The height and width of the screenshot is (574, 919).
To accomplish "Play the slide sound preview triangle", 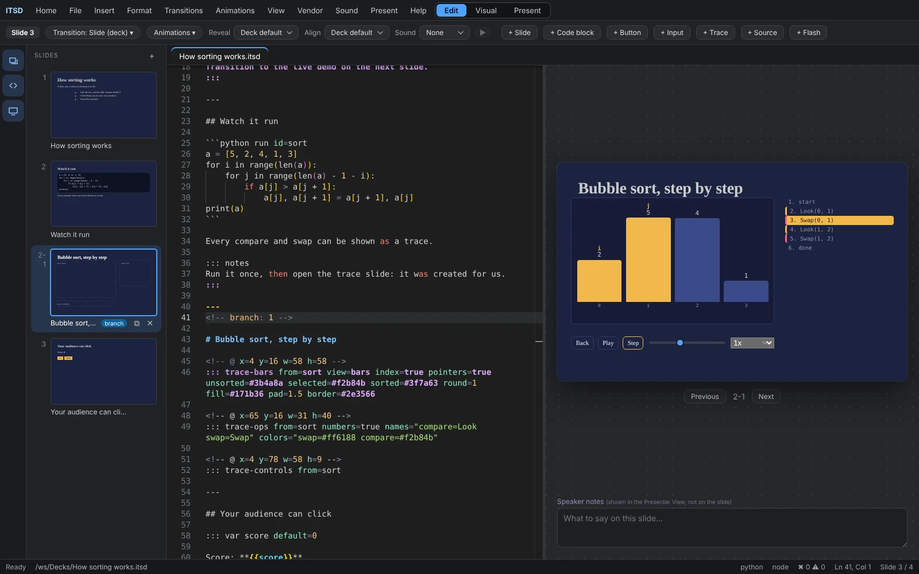I will click(482, 33).
